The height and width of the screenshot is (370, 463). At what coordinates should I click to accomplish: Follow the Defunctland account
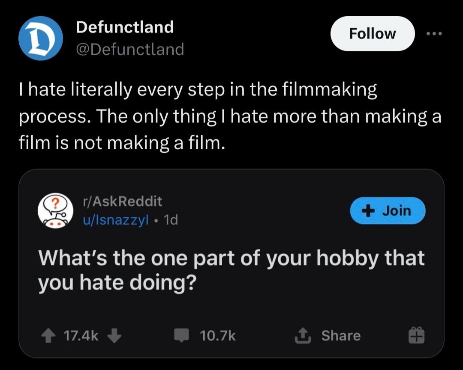(x=372, y=34)
